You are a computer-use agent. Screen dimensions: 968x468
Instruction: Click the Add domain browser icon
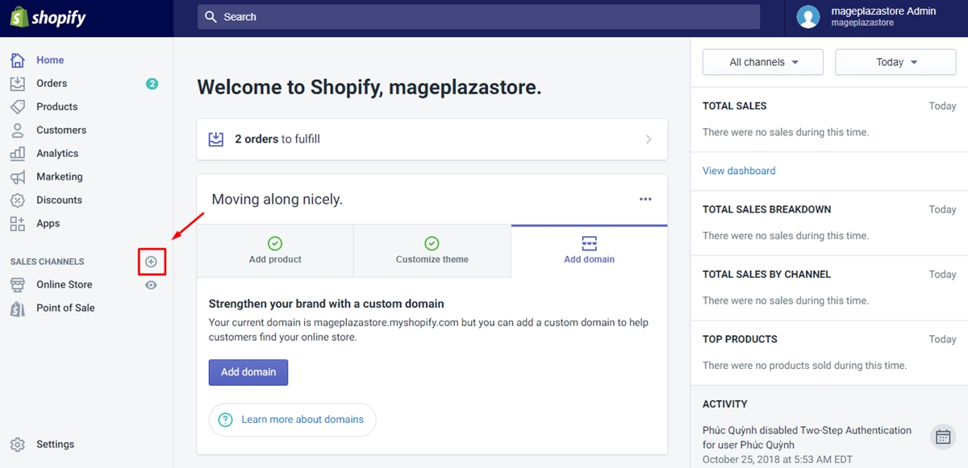coord(589,243)
